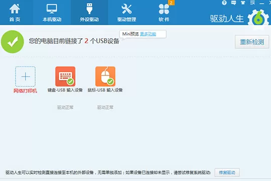Open the 软件 tab
This screenshot has width=271, height=181.
coord(164,13)
